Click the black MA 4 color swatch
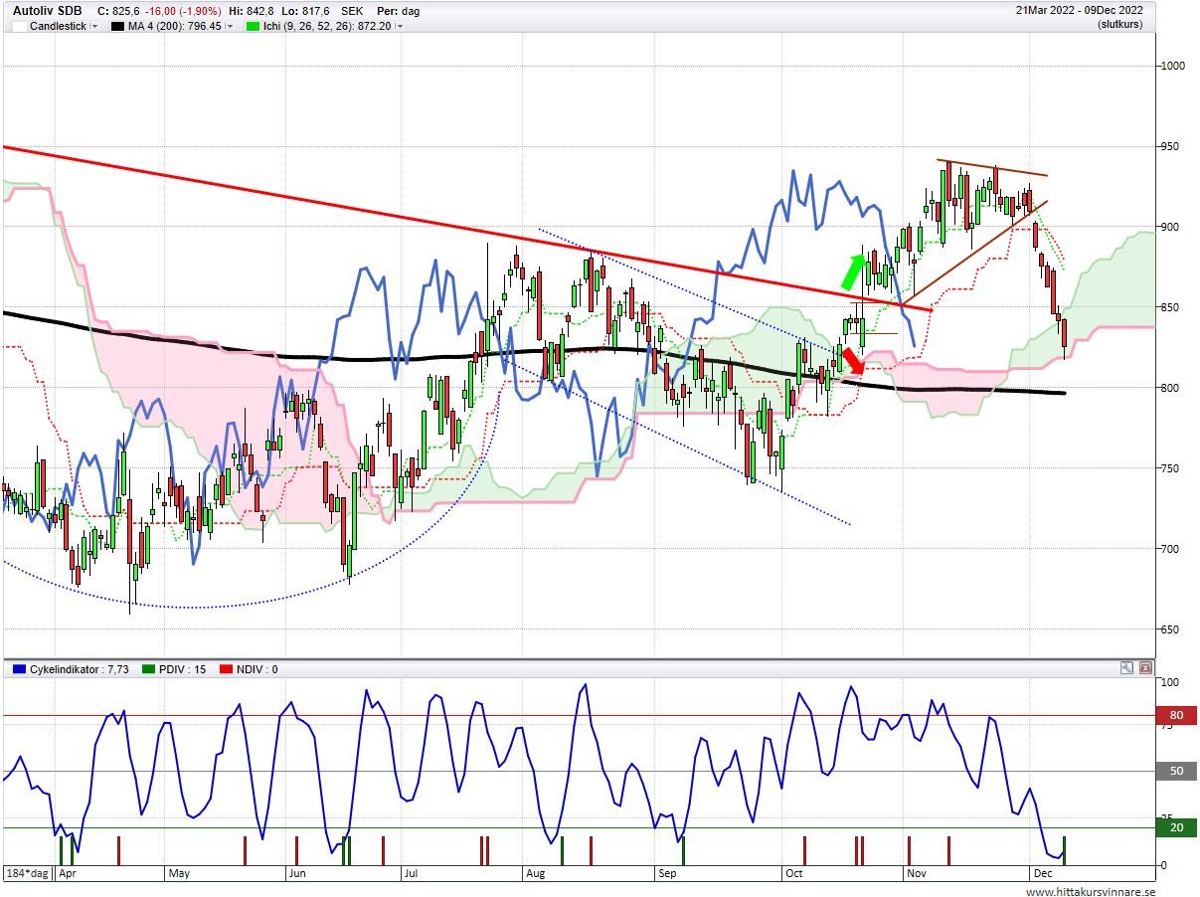 tap(118, 26)
